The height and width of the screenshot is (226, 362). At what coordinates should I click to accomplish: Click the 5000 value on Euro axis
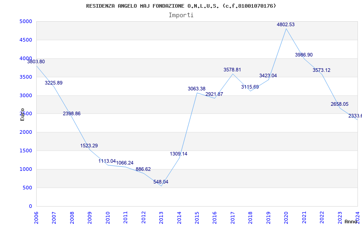pyautogui.click(x=26, y=22)
